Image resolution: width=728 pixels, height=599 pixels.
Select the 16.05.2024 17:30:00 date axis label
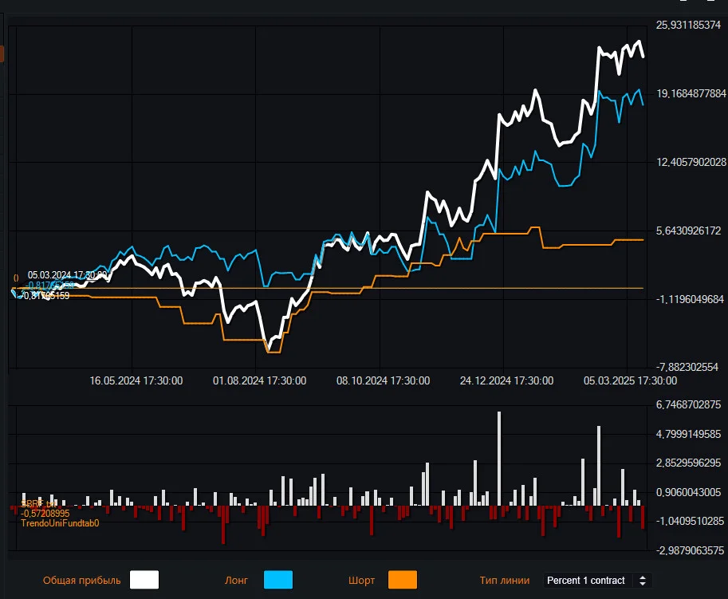coord(136,380)
